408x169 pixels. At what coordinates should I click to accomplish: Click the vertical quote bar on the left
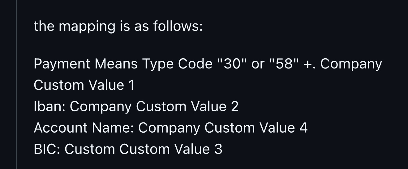click(x=16, y=84)
